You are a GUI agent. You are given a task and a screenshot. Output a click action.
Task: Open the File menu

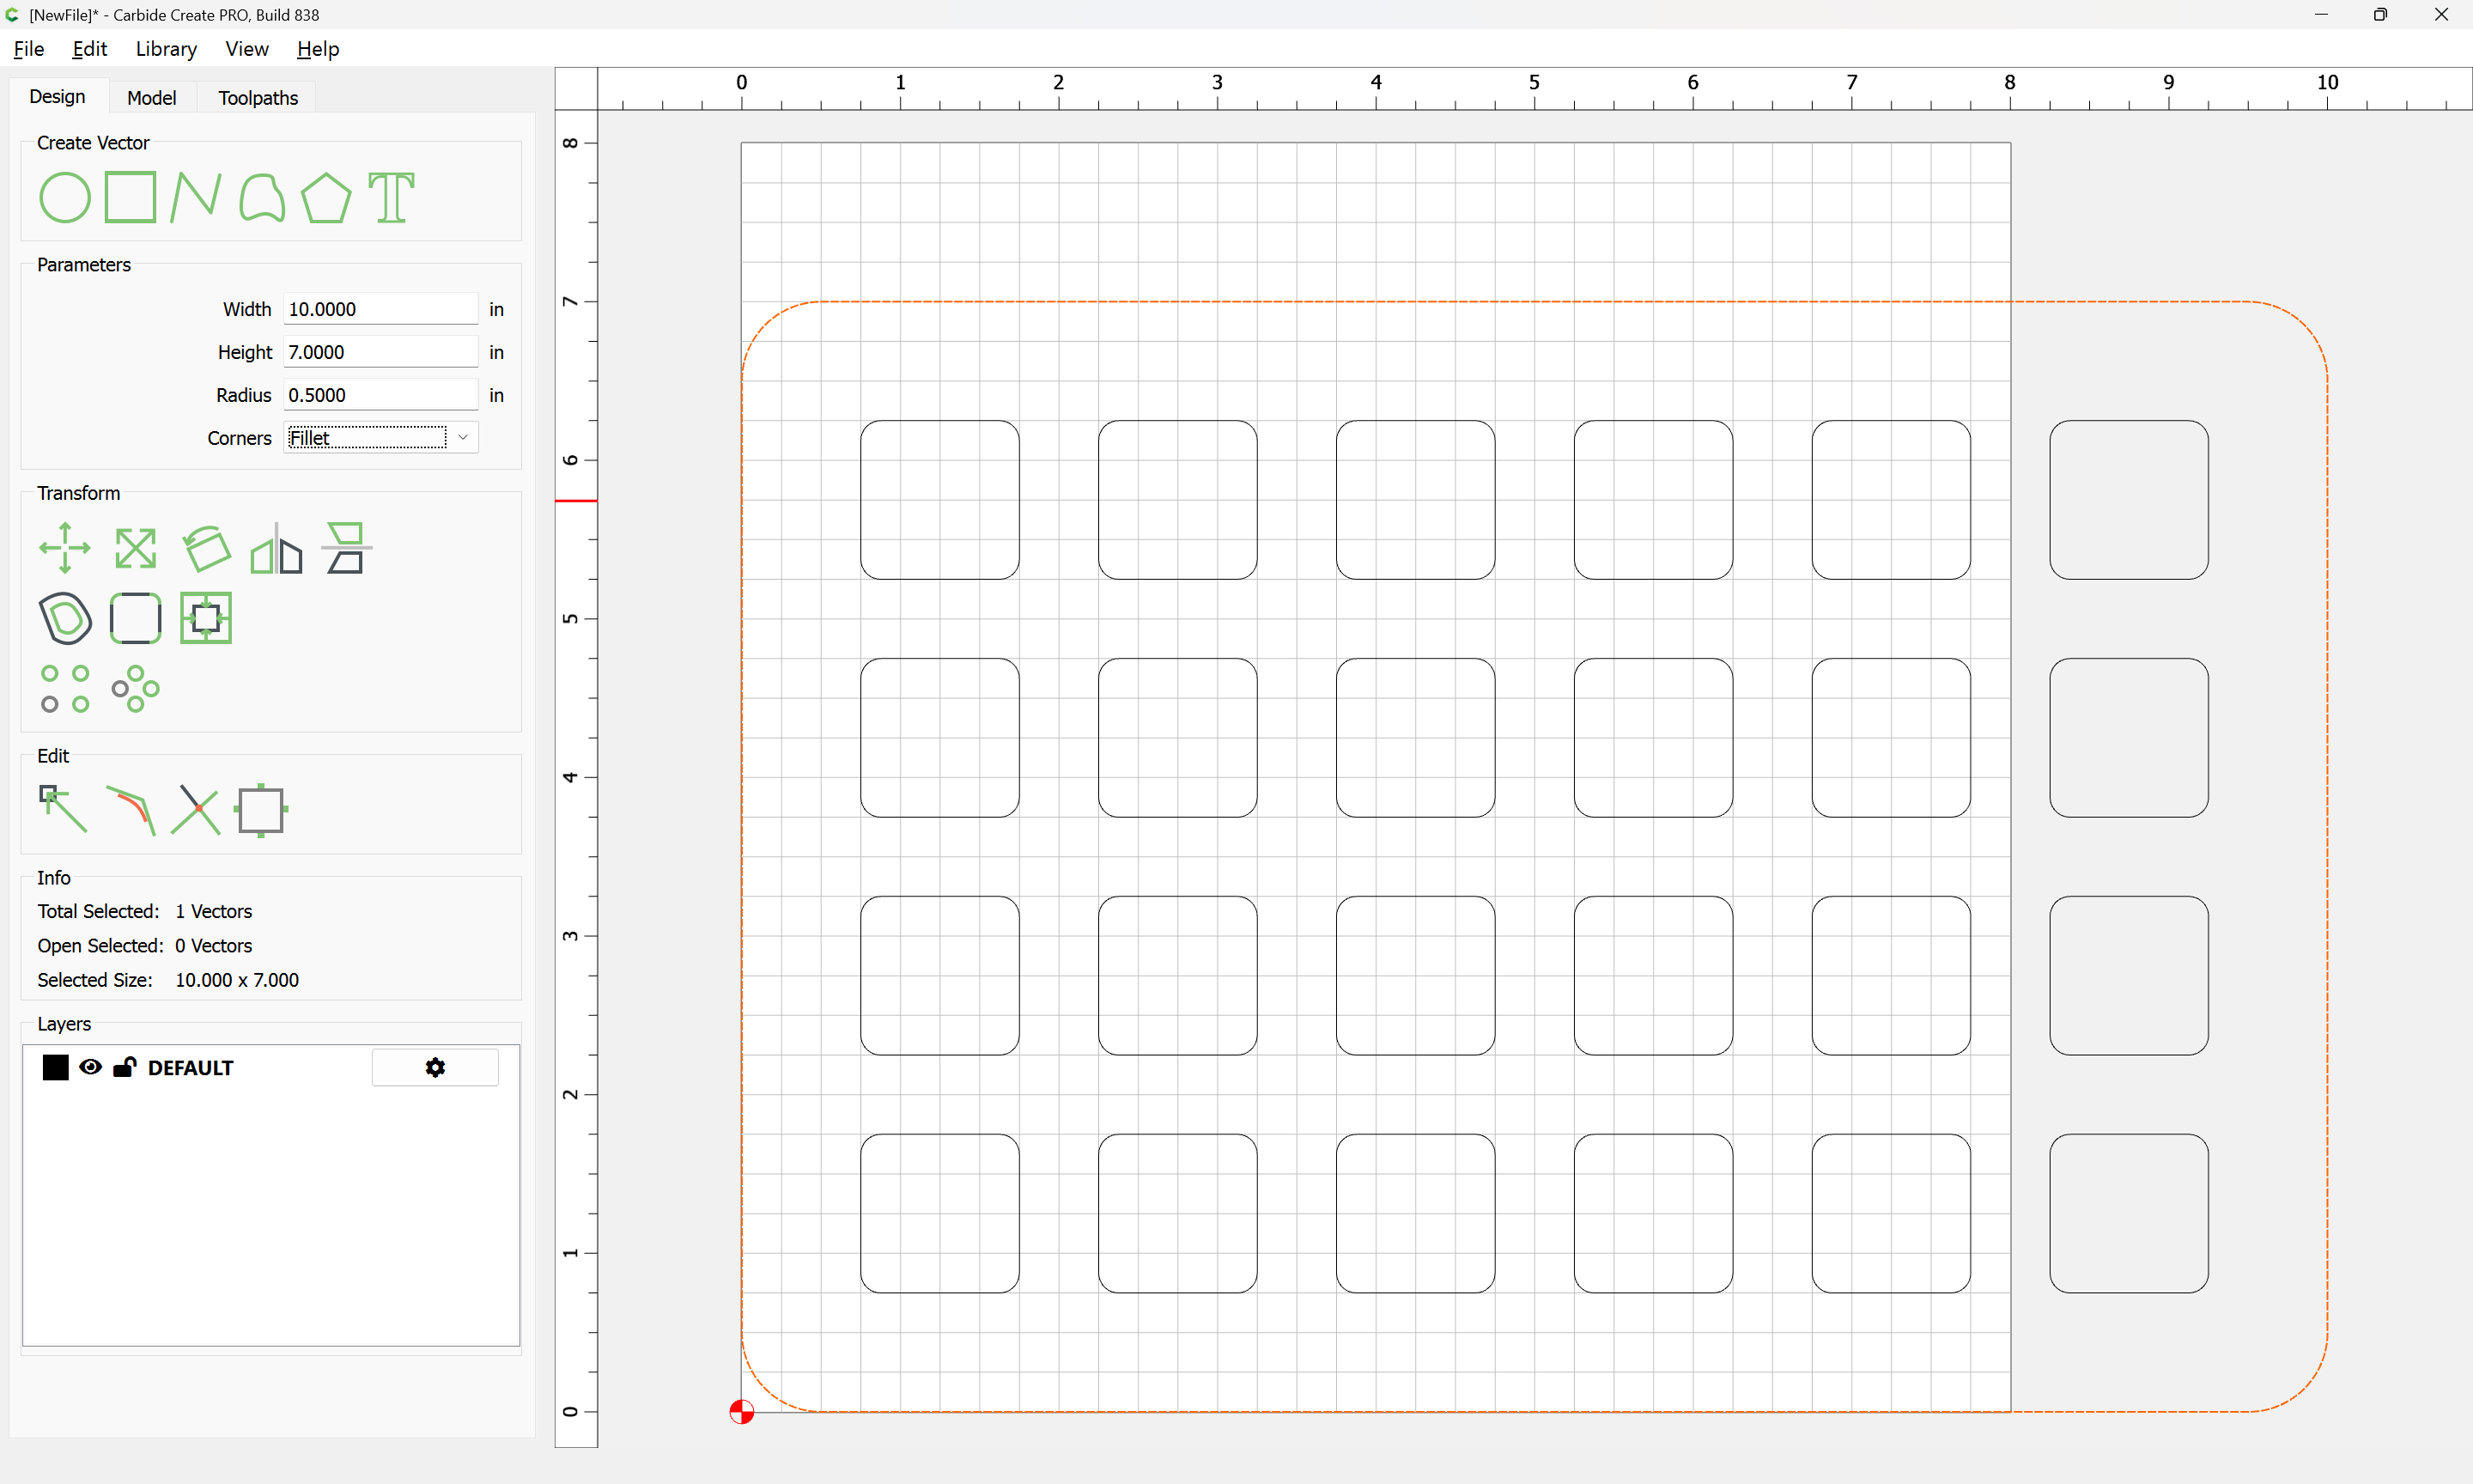tap(29, 49)
